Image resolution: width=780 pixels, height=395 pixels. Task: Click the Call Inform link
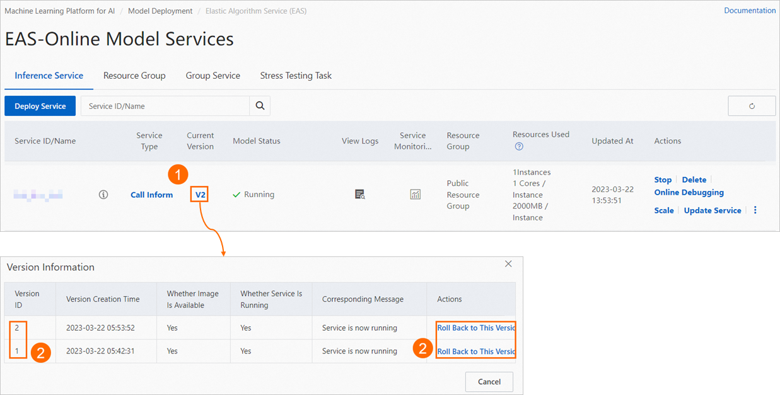[x=151, y=195]
